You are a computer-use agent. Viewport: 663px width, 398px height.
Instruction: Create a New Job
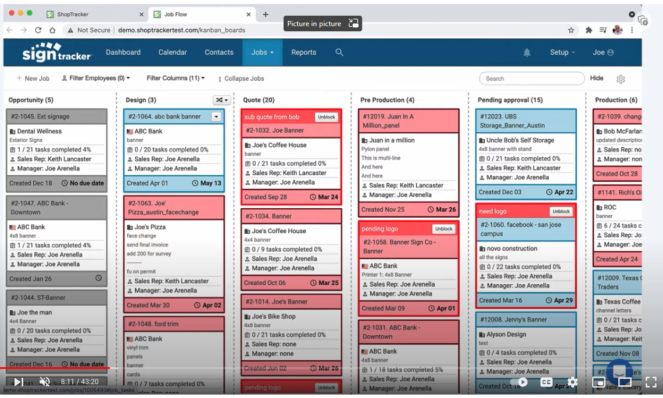point(33,78)
